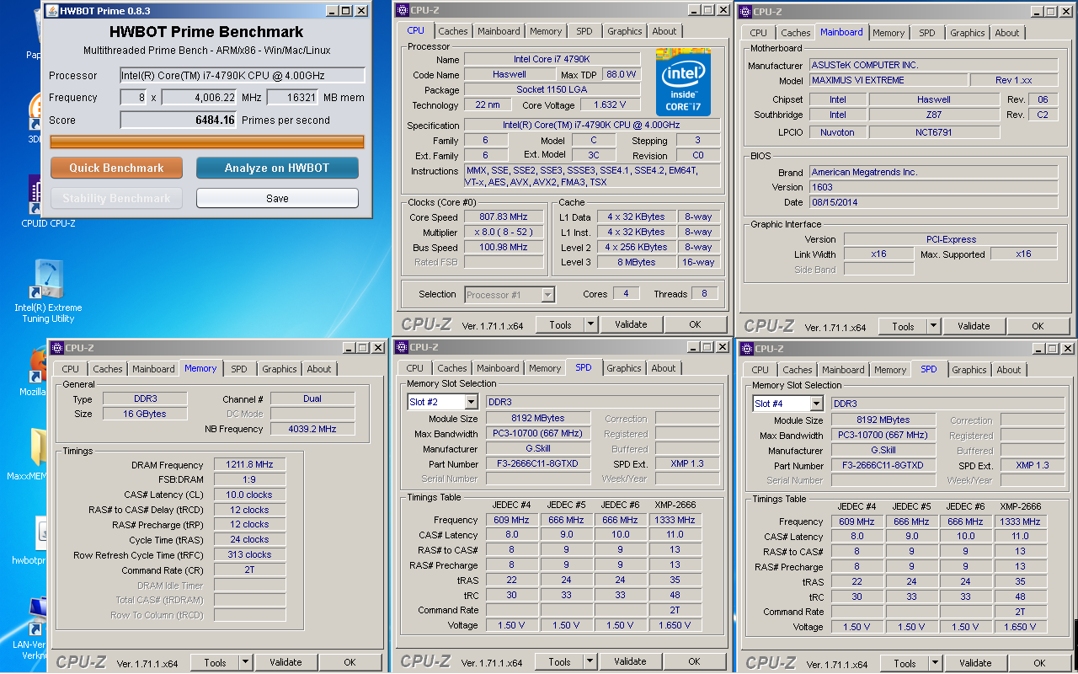Click the Core Voltage value 1.632 V
Image resolution: width=1078 pixels, height=674 pixels.
pos(611,105)
